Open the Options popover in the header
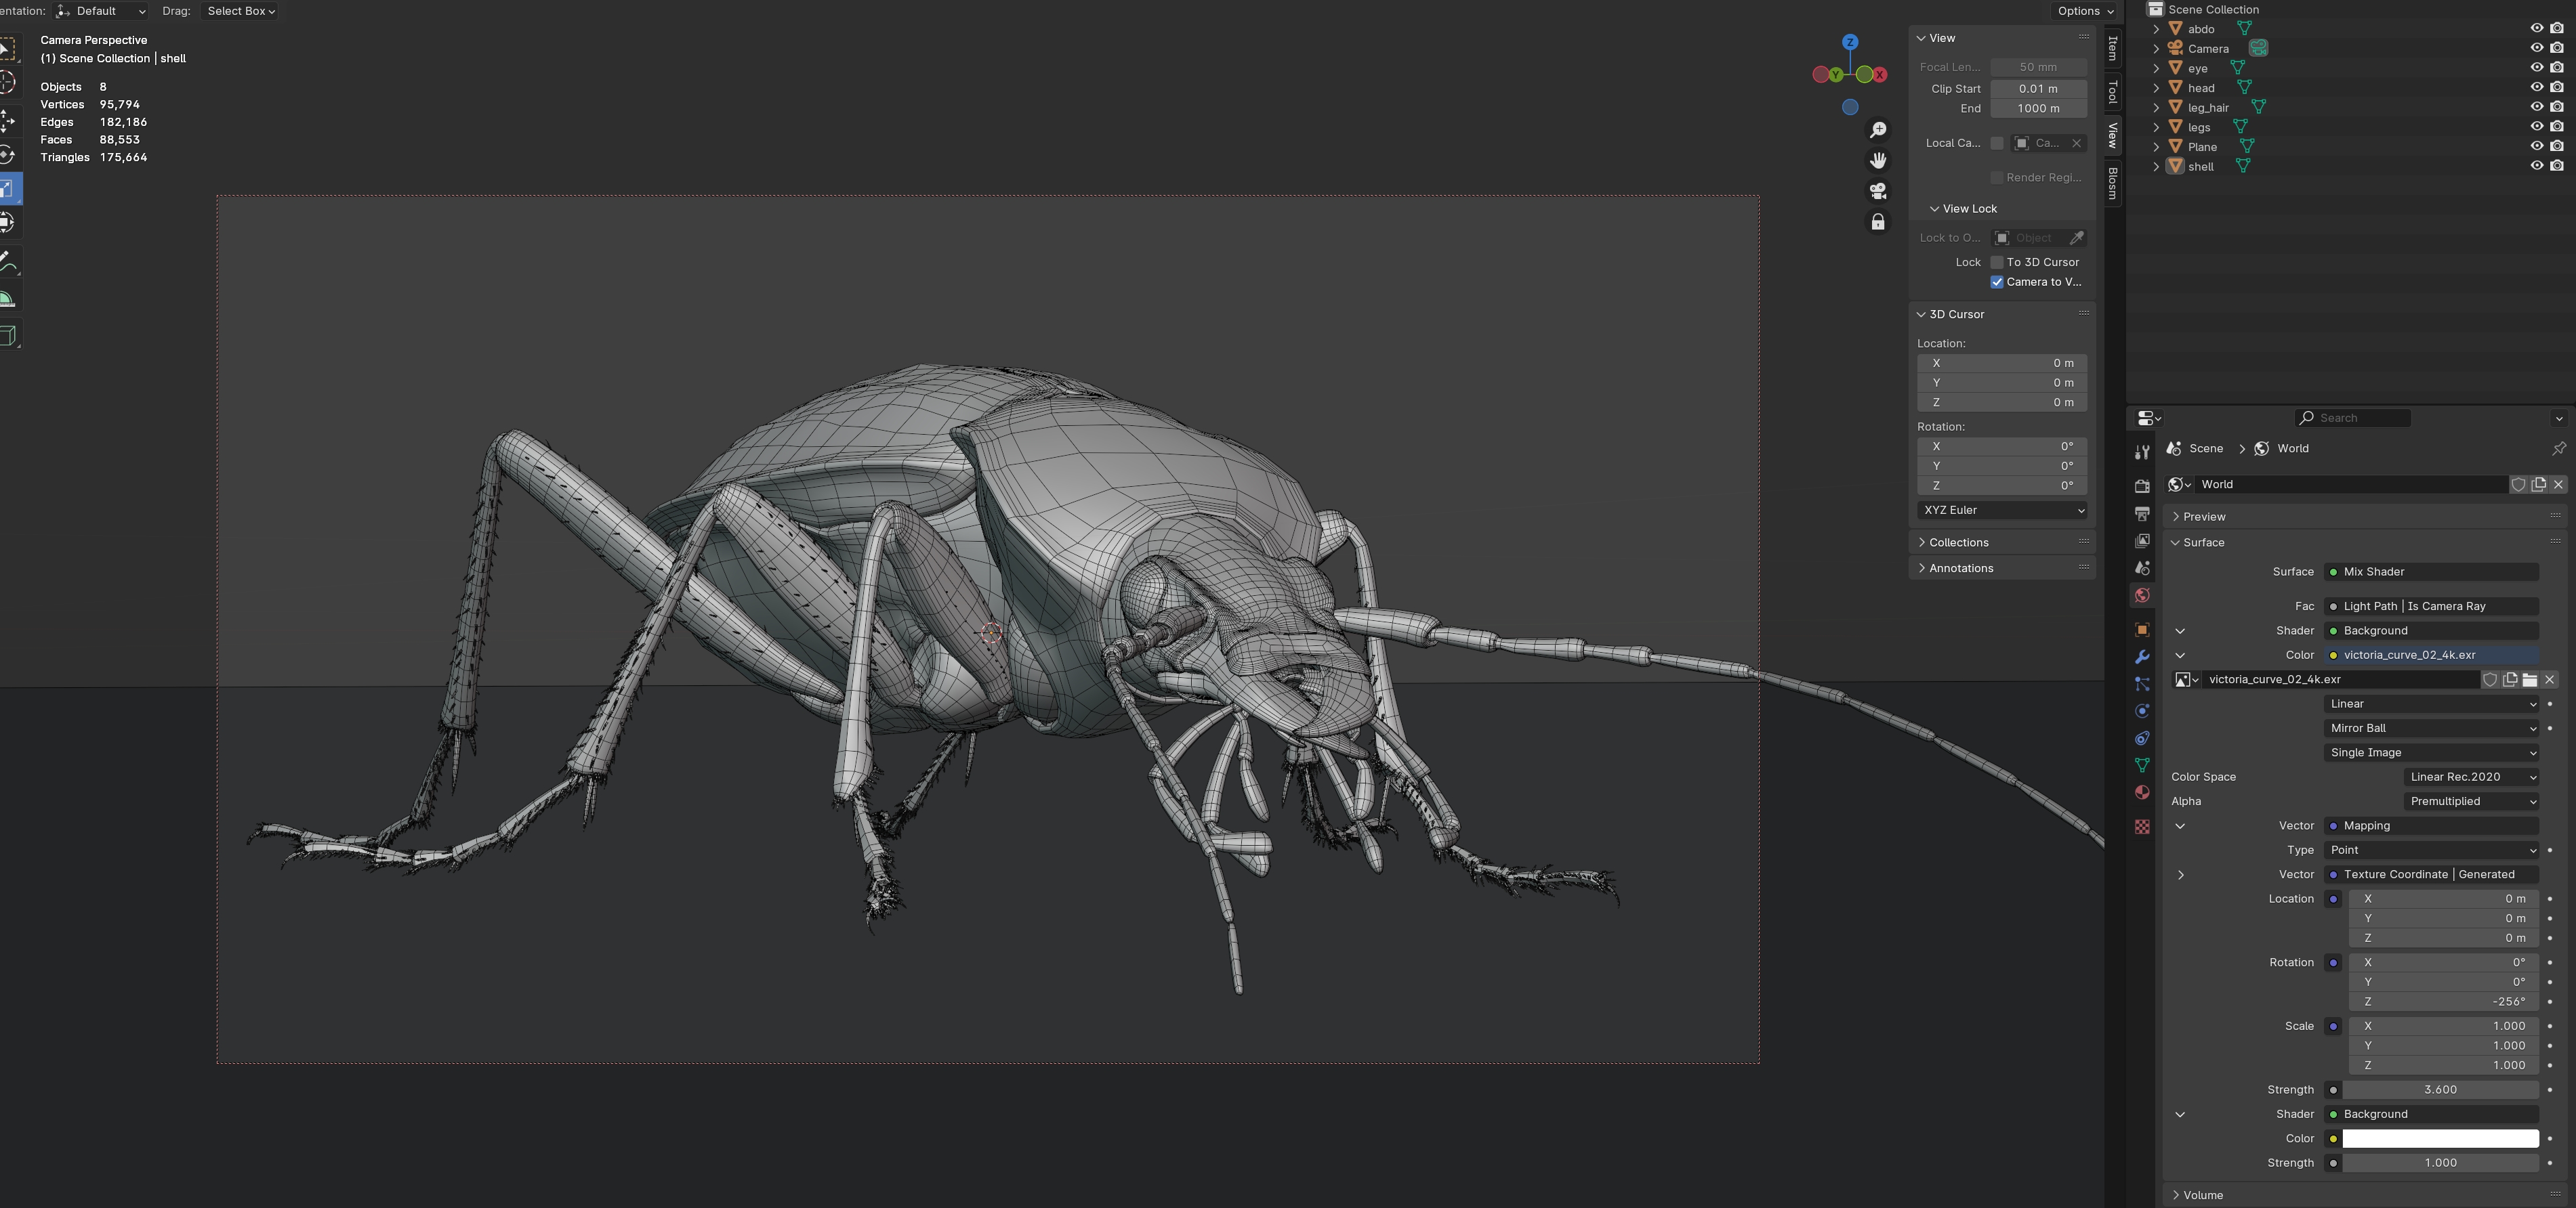The image size is (2576, 1208). (2085, 11)
